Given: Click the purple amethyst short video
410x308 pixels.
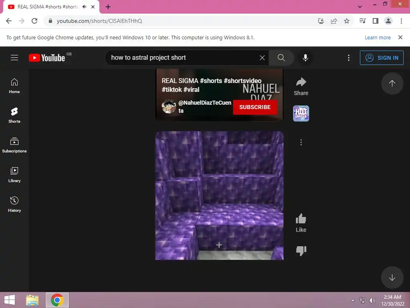Looking at the screenshot, I should pos(219,195).
